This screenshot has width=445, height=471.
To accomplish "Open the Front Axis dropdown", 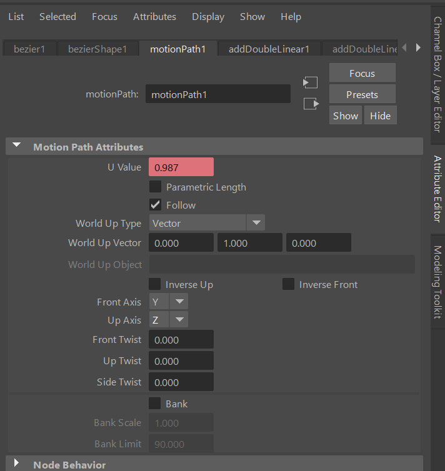I will [x=169, y=301].
